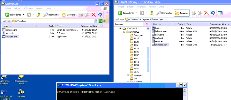Go back with Précédente in svchost window
The image size is (231, 100).
point(13,15)
